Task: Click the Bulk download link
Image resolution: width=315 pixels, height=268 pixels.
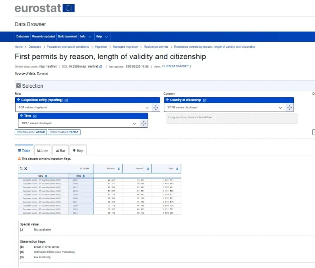Action: tap(68, 37)
